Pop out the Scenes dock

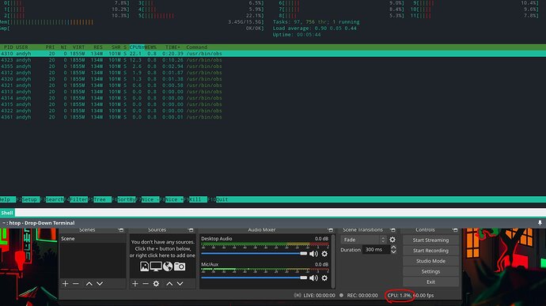coord(121,230)
